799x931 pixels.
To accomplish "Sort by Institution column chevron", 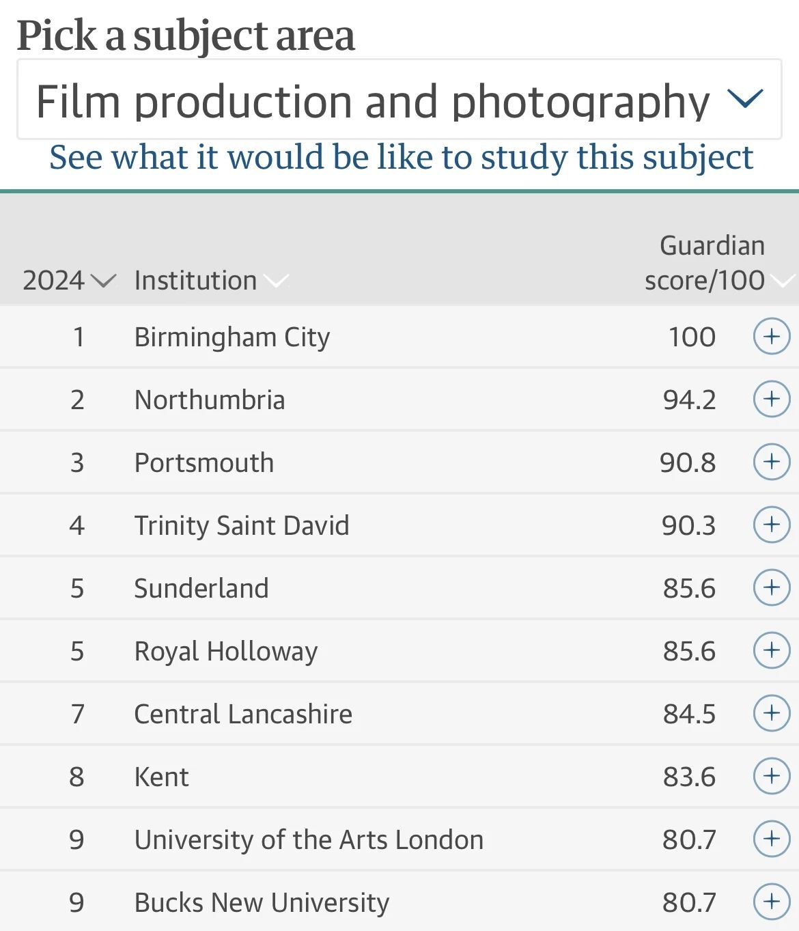I will [x=276, y=281].
